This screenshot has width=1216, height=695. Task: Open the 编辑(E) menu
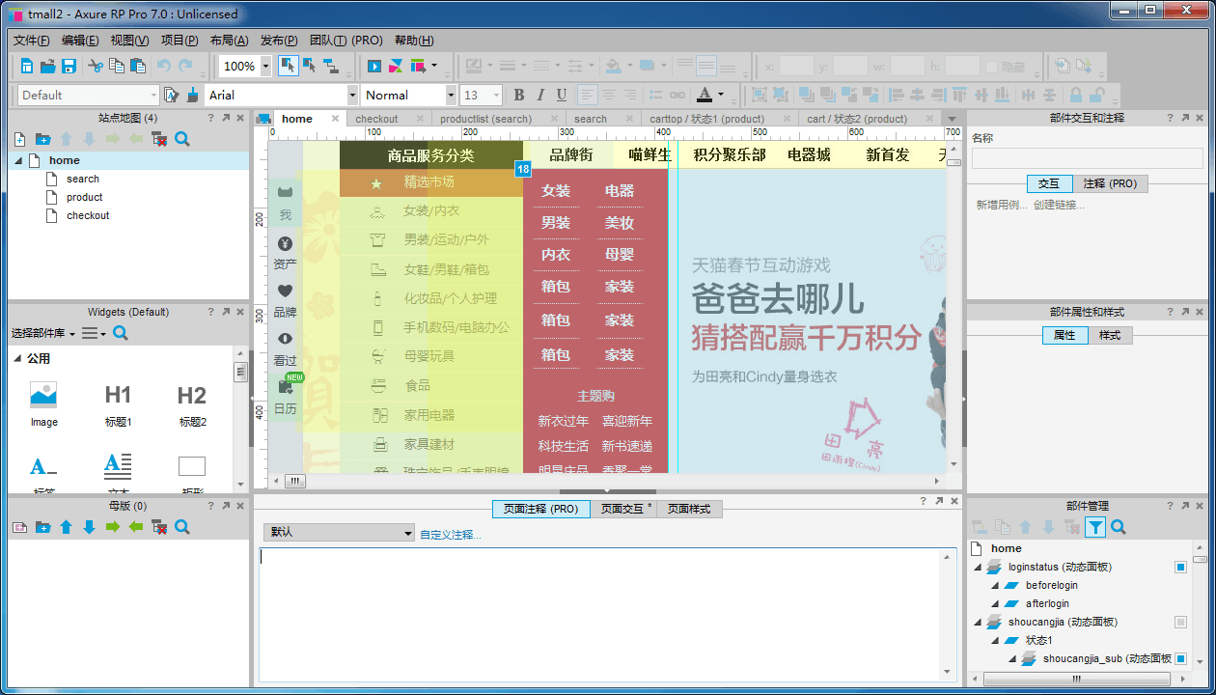[80, 41]
